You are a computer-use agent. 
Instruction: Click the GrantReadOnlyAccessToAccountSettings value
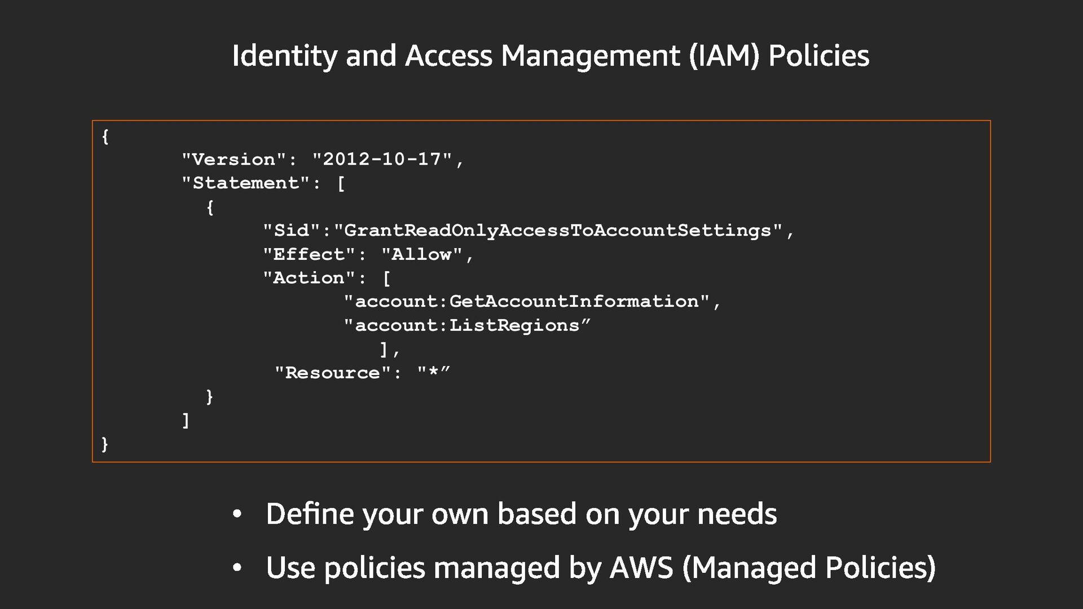click(557, 231)
